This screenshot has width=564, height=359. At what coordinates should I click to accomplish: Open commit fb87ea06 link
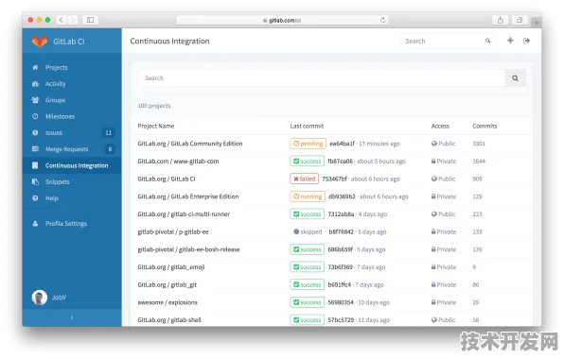(x=340, y=162)
